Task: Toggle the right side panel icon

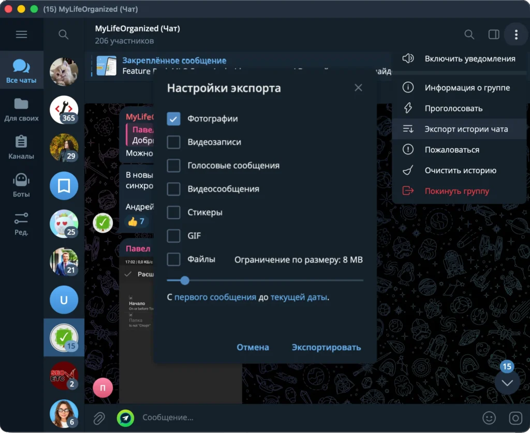Action: point(493,34)
